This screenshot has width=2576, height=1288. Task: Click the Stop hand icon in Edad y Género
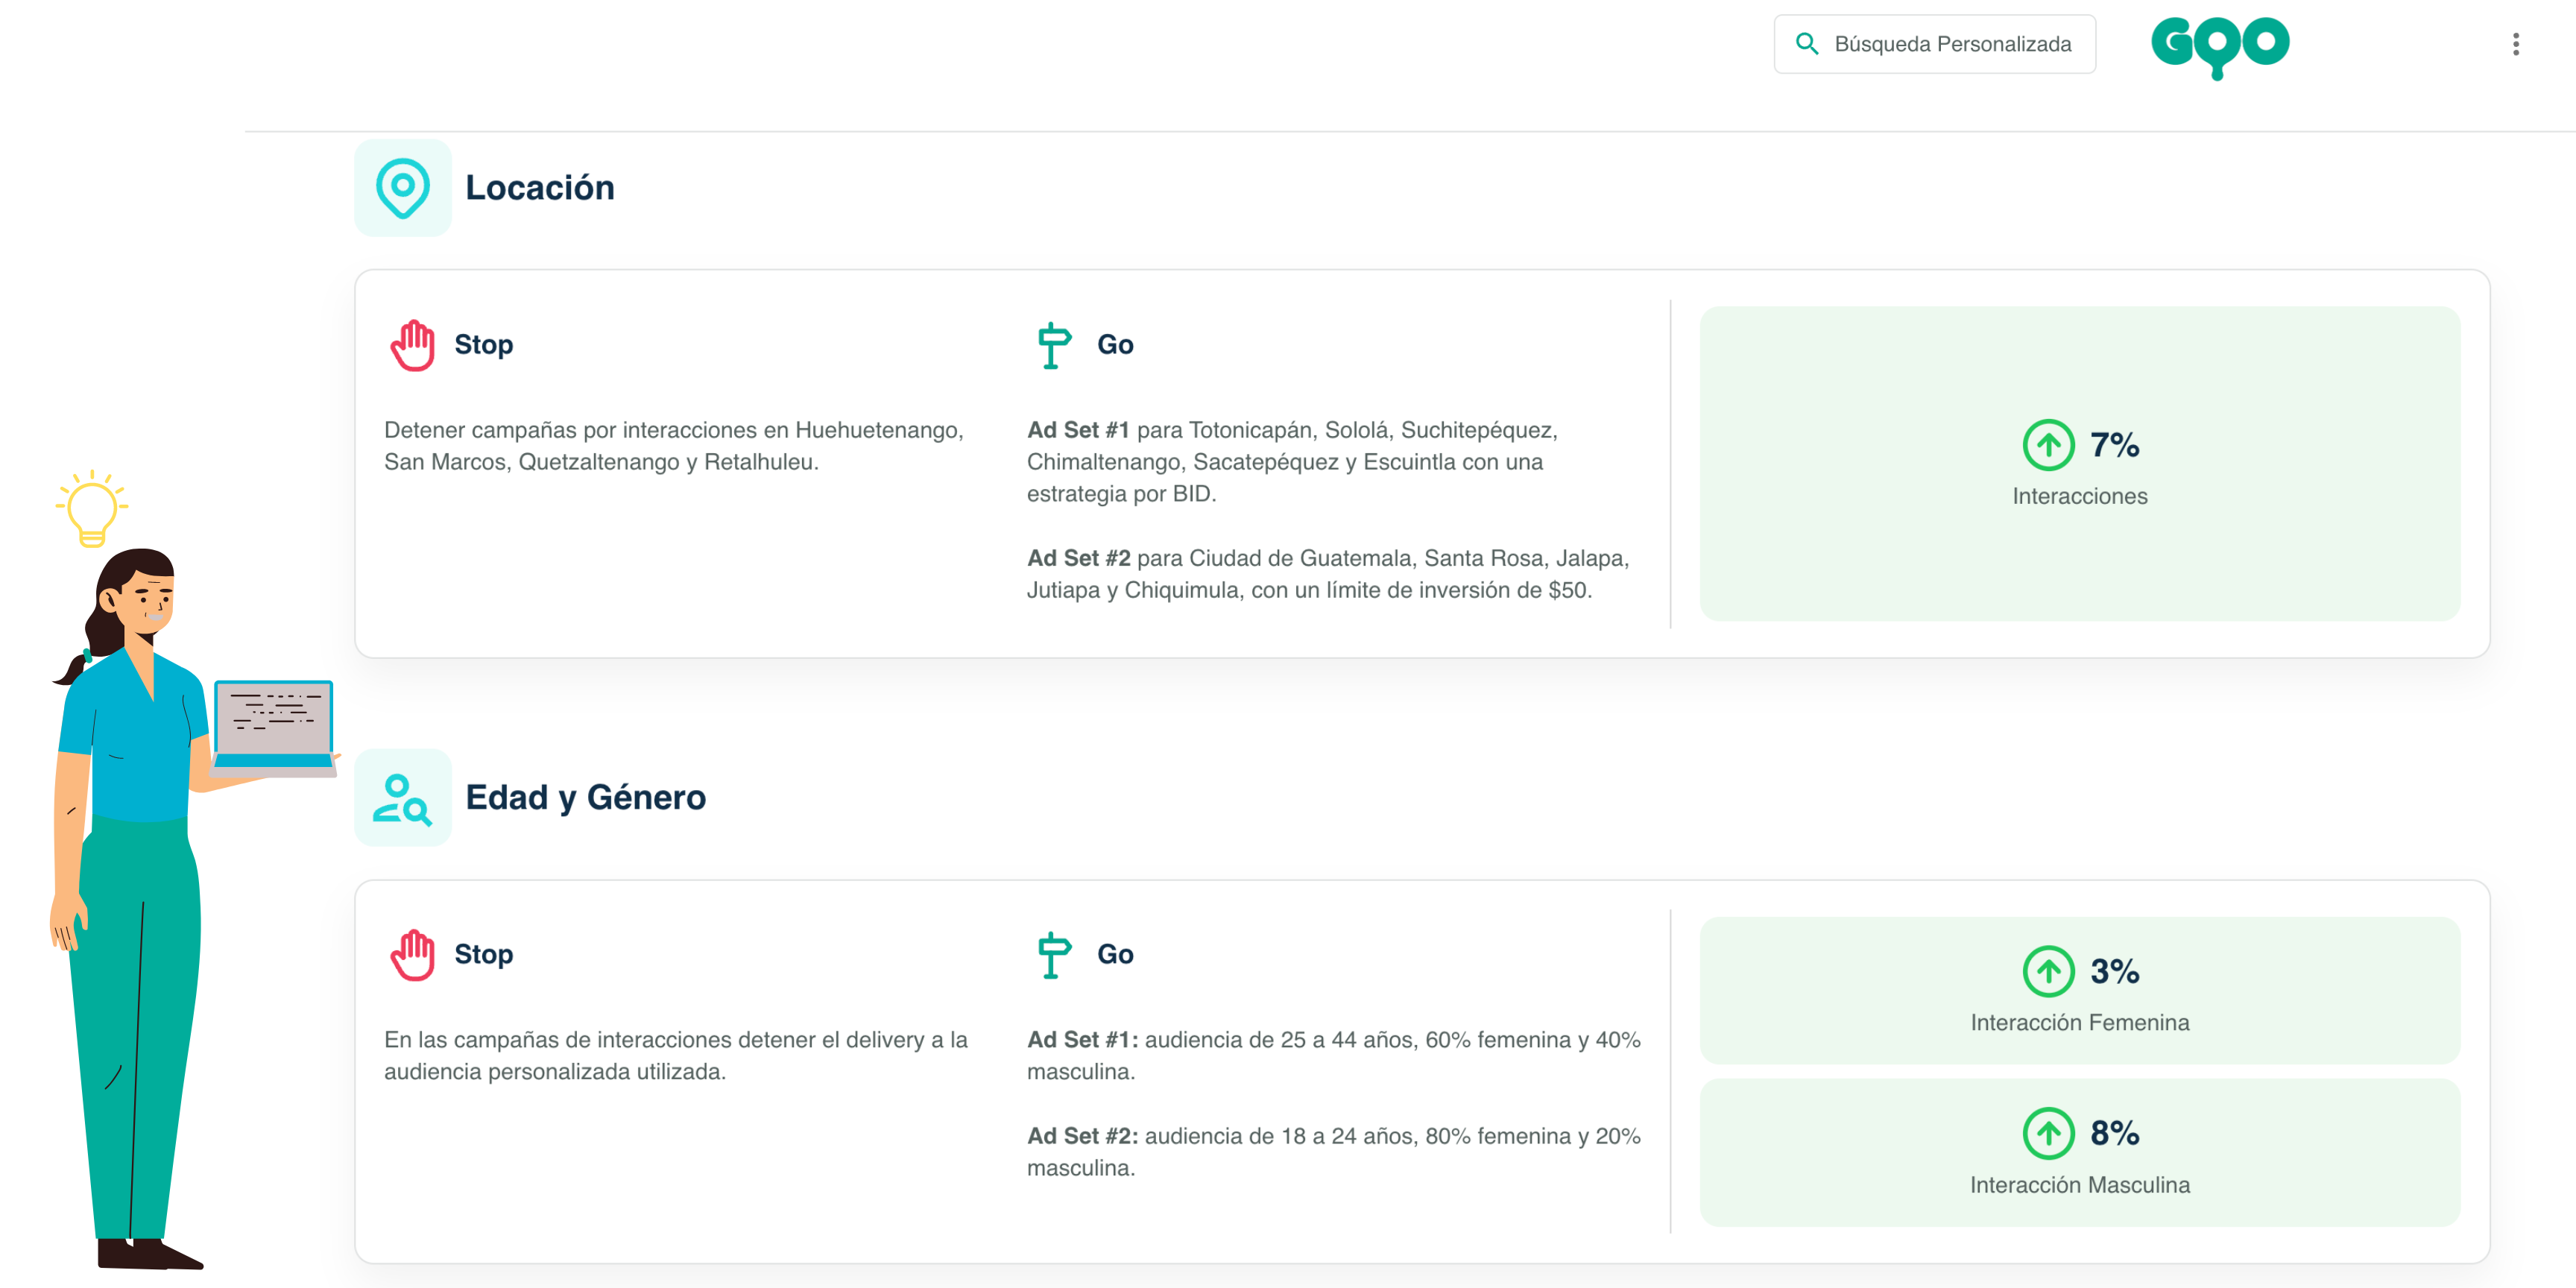point(412,955)
